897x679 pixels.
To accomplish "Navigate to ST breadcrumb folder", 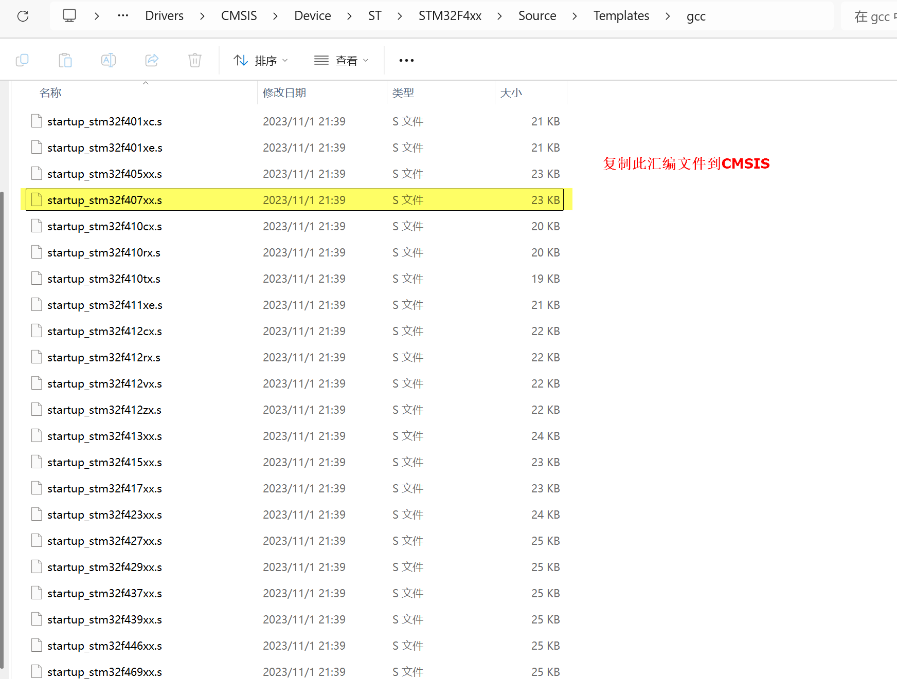I will (x=375, y=16).
